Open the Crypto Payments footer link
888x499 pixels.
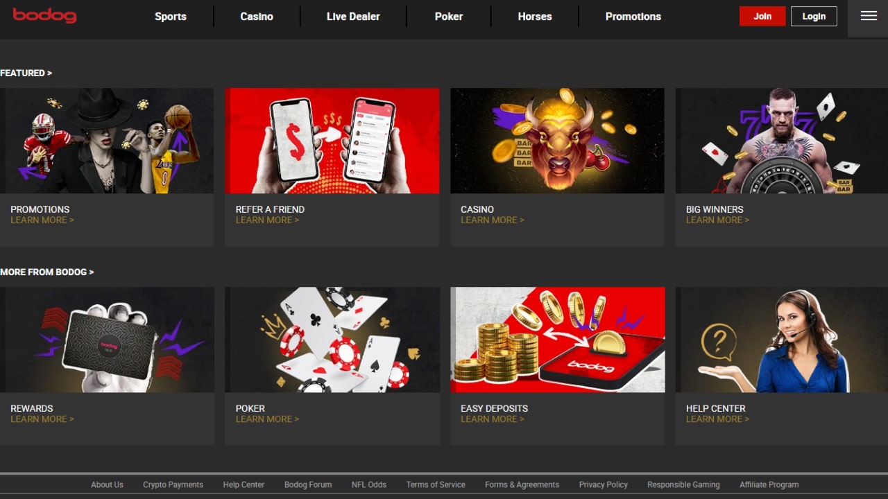pos(173,485)
